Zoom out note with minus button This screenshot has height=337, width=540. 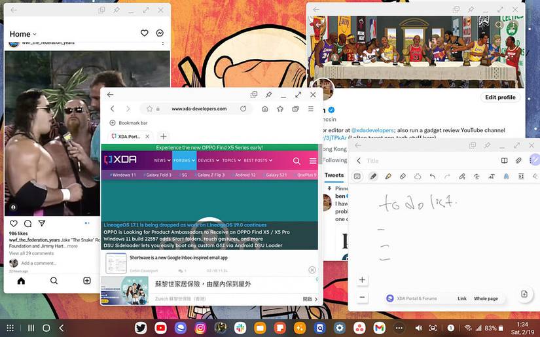click(362, 296)
